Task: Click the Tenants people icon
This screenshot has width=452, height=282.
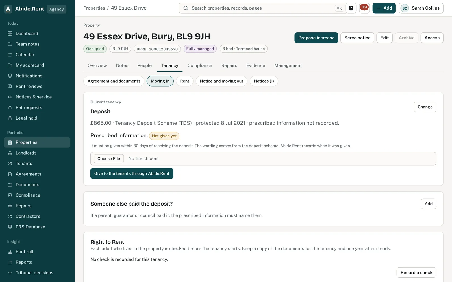Action: tap(10, 164)
